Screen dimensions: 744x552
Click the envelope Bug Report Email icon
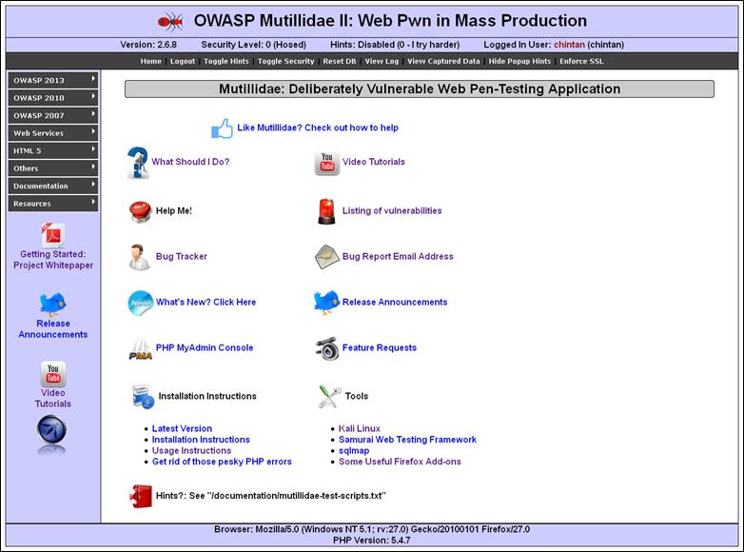tap(327, 257)
